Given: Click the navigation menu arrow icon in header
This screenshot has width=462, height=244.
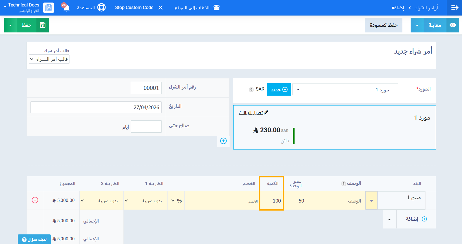Looking at the screenshot, I should [x=454, y=8].
